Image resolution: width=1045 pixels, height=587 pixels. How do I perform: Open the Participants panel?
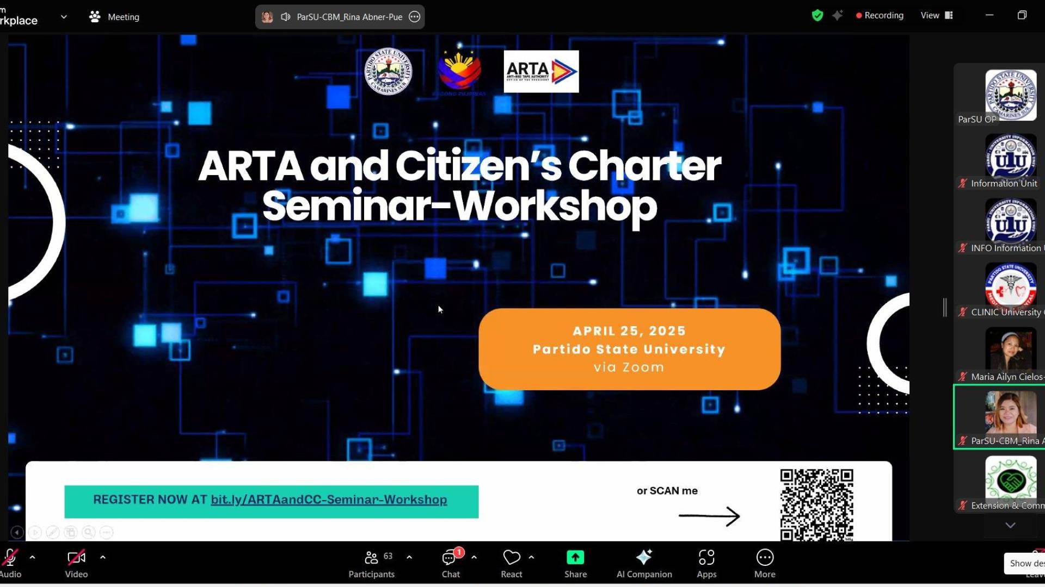click(371, 564)
